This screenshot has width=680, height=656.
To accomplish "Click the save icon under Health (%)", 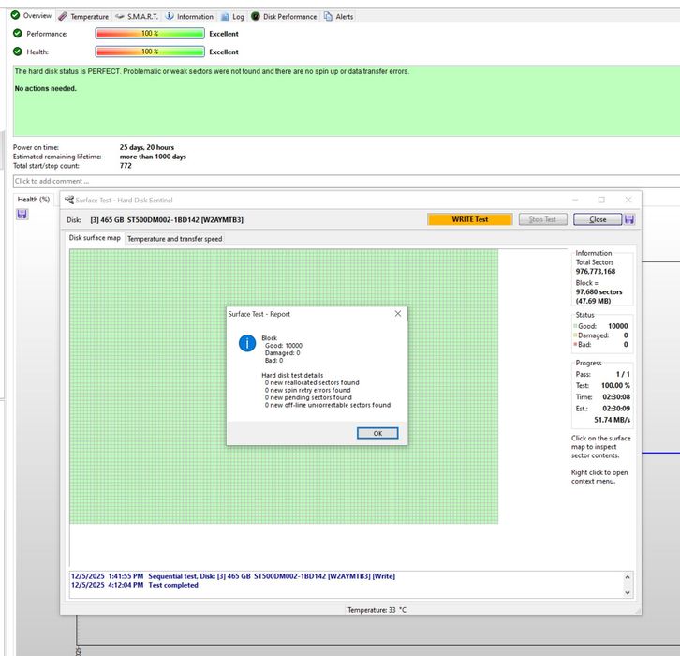I will [22, 214].
